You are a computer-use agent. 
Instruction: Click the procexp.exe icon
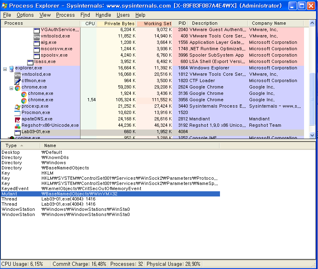coord(18,107)
